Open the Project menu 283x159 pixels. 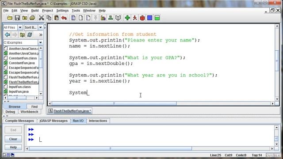[47, 11]
